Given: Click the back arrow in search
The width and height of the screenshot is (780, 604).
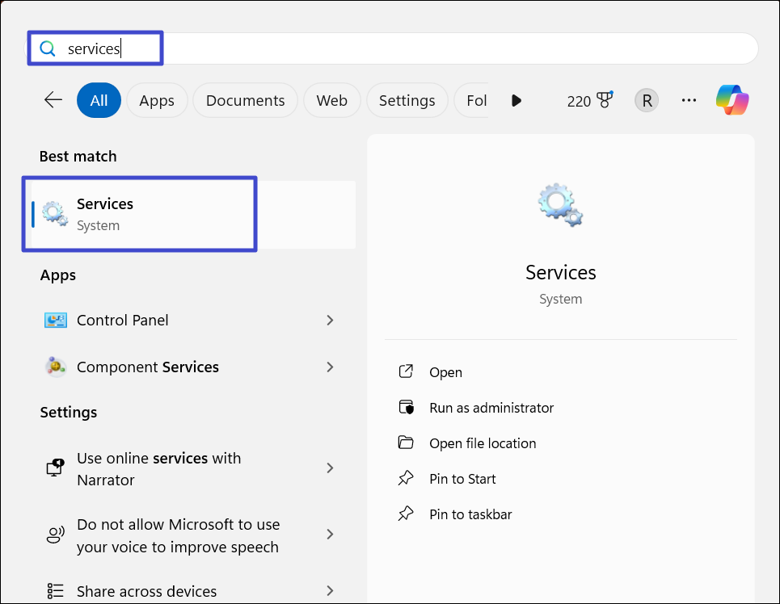Looking at the screenshot, I should (53, 100).
